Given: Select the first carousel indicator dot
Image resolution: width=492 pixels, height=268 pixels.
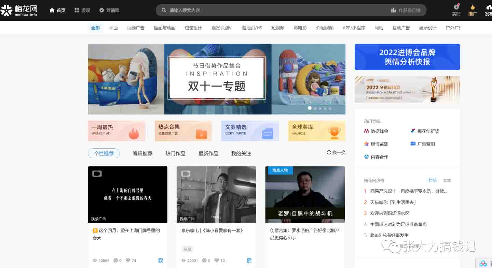Looking at the screenshot, I should (x=310, y=108).
